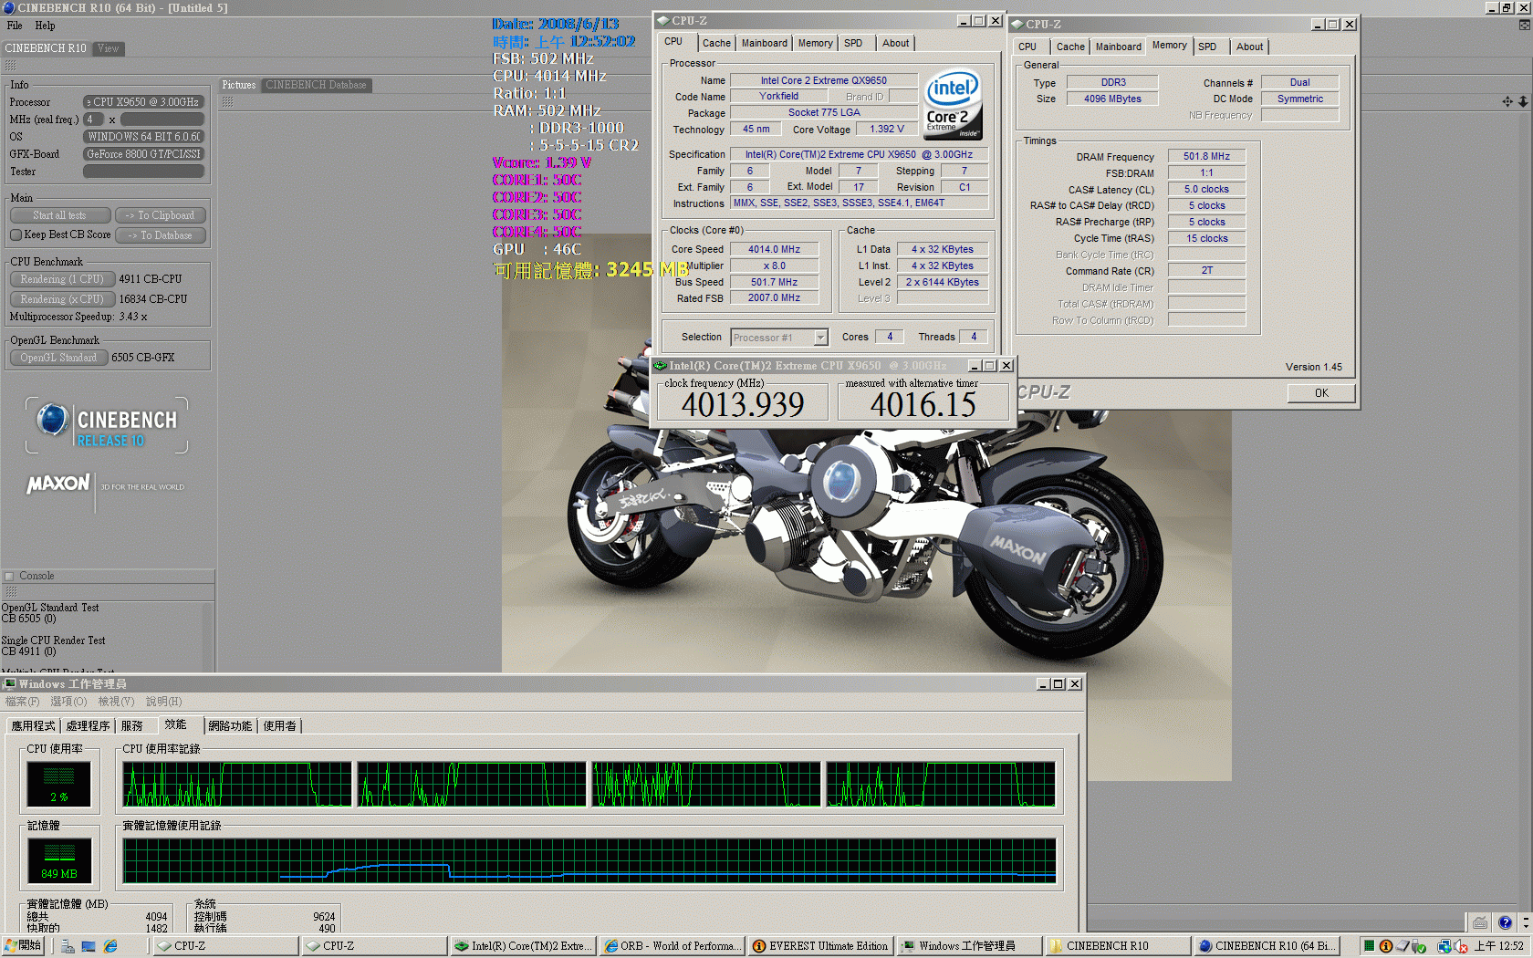Image resolution: width=1533 pixels, height=958 pixels.
Task: Switch to the 應用程式 tab in Task Manager
Action: 33,726
